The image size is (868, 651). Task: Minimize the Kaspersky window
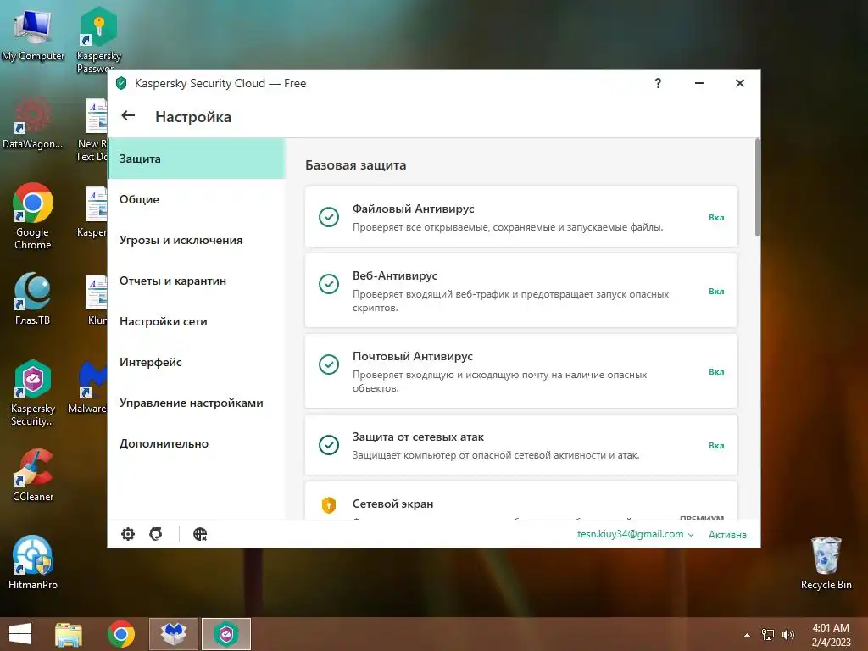[x=699, y=83]
